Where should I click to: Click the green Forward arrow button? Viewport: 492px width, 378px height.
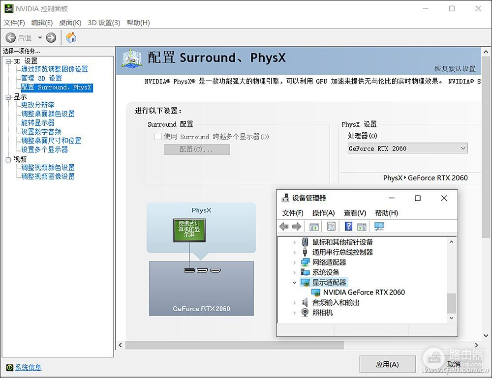51,37
